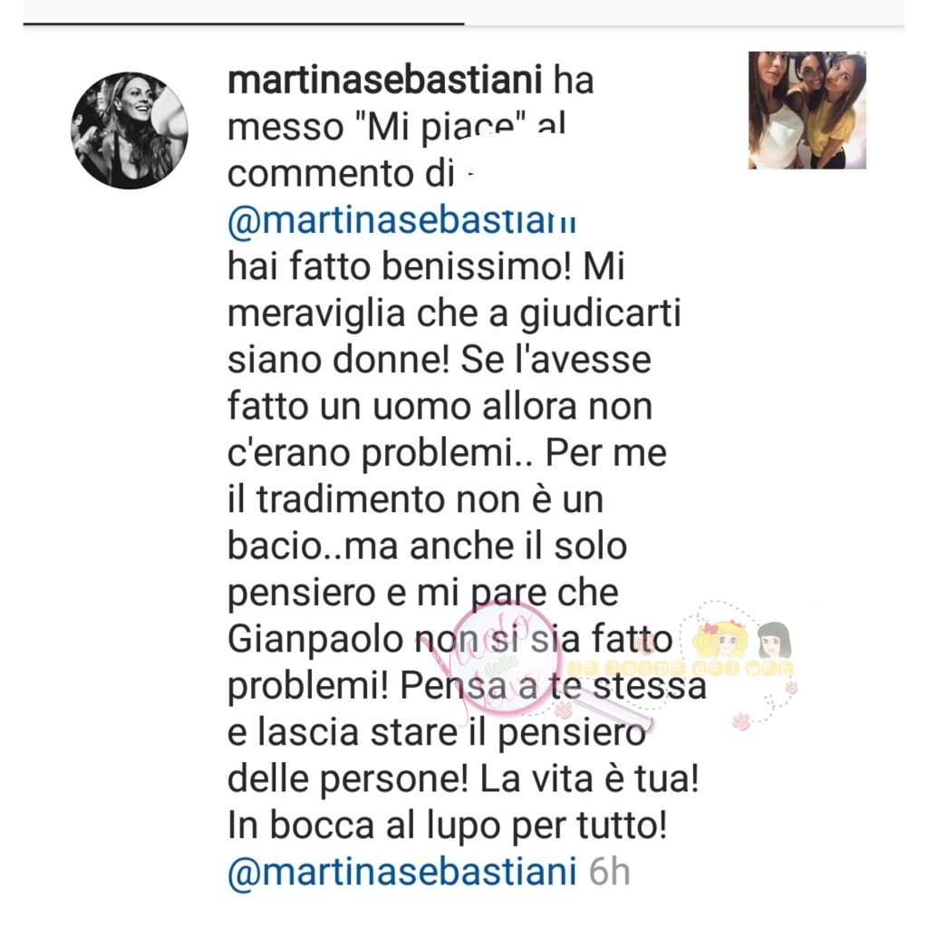Click the word "Gianpaolo" in the comment
The width and height of the screenshot is (928, 928).
coord(315,641)
